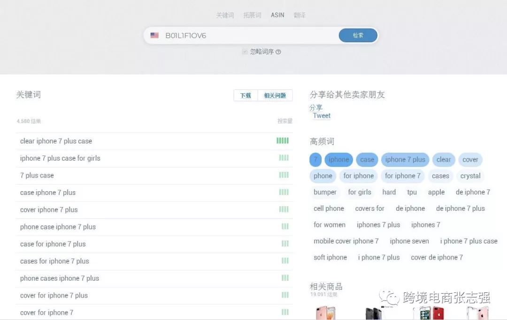Select keyword 'clear iphone 7 plus case'

point(56,141)
